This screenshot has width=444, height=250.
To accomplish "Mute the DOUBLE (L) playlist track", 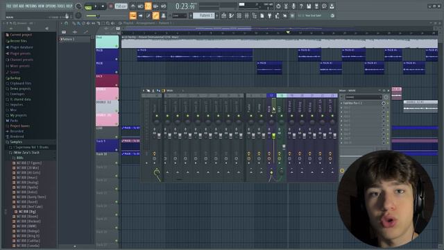I will point(117,111).
